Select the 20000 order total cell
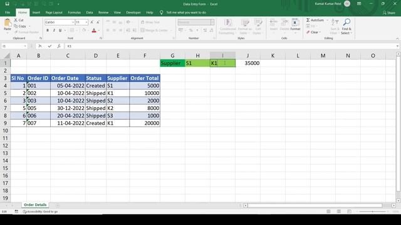Image resolution: width=401 pixels, height=225 pixels. pos(145,123)
